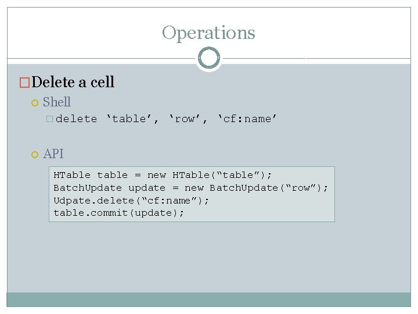
Task: Click the teal footer bar at slide bottom
Action: coord(208,299)
